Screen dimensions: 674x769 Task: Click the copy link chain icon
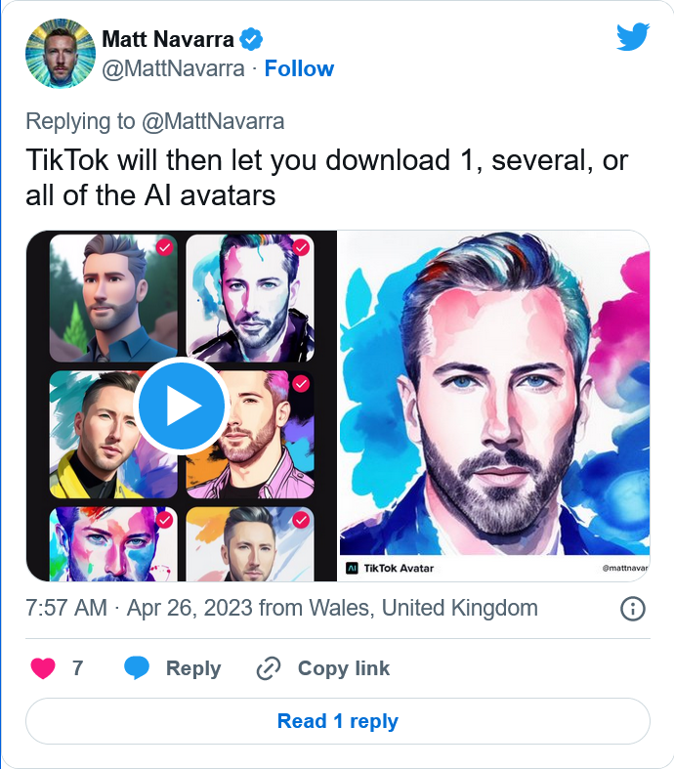(269, 668)
